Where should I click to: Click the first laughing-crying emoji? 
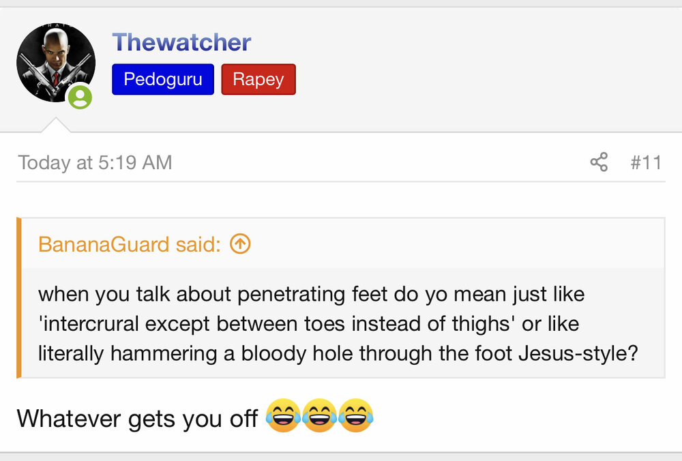[283, 417]
